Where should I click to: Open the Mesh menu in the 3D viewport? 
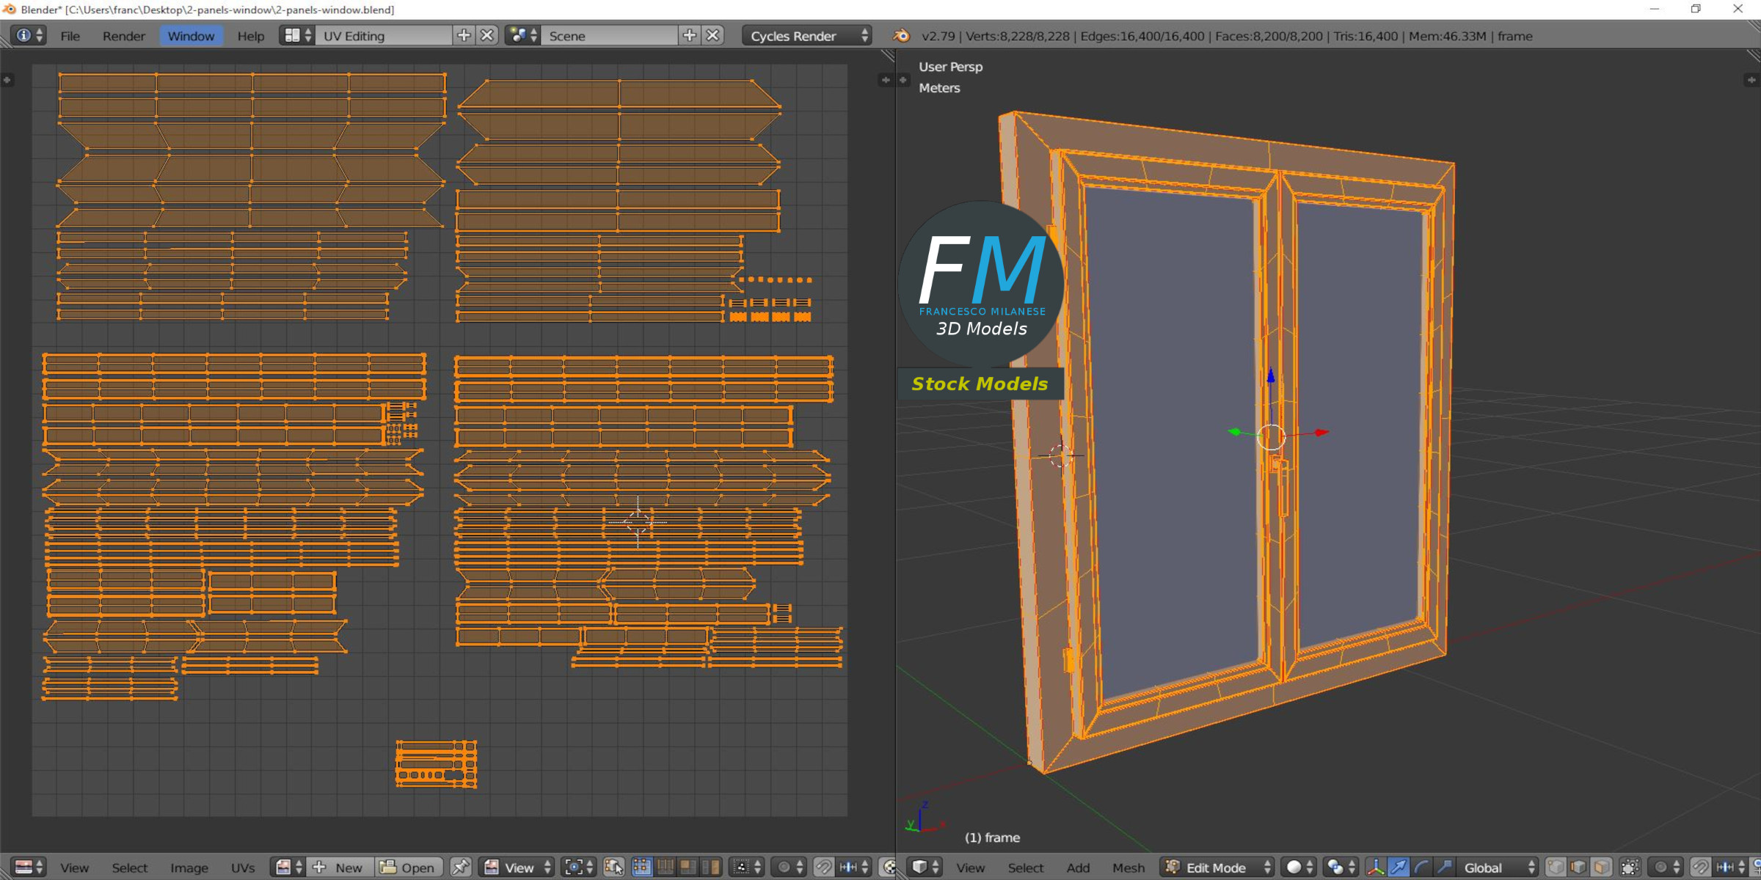pos(1129,868)
